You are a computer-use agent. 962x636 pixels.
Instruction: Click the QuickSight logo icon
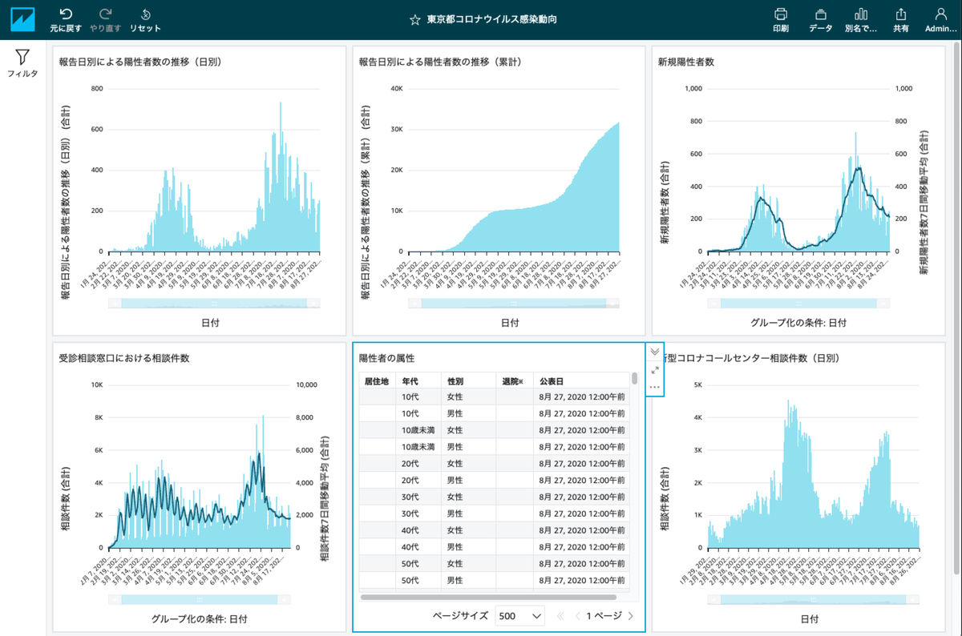coord(22,19)
